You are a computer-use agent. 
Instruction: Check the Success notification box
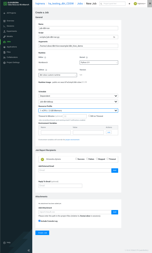(x=77, y=159)
